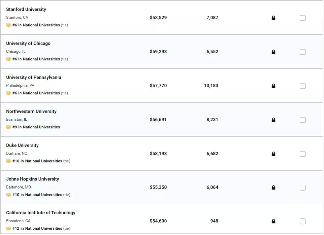Click the lock icon for University of Chicago
The image size is (324, 235).
[x=274, y=52]
